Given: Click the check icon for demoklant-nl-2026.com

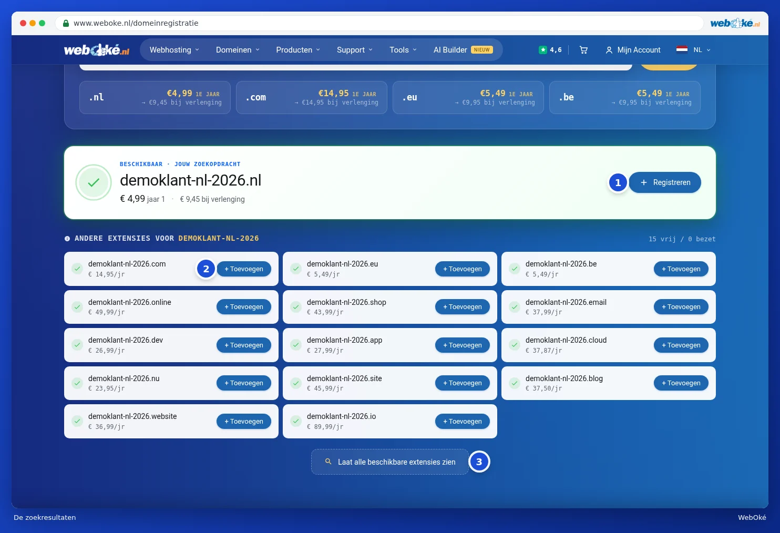Looking at the screenshot, I should point(77,269).
